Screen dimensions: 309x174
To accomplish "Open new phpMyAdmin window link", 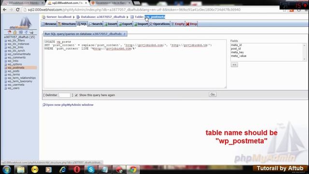I will (x=70, y=105).
